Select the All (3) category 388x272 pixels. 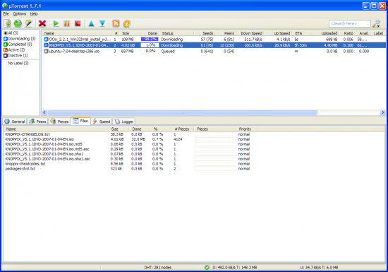click(x=11, y=33)
